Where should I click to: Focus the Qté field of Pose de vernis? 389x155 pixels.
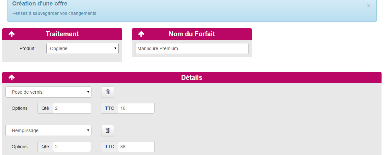(x=72, y=108)
